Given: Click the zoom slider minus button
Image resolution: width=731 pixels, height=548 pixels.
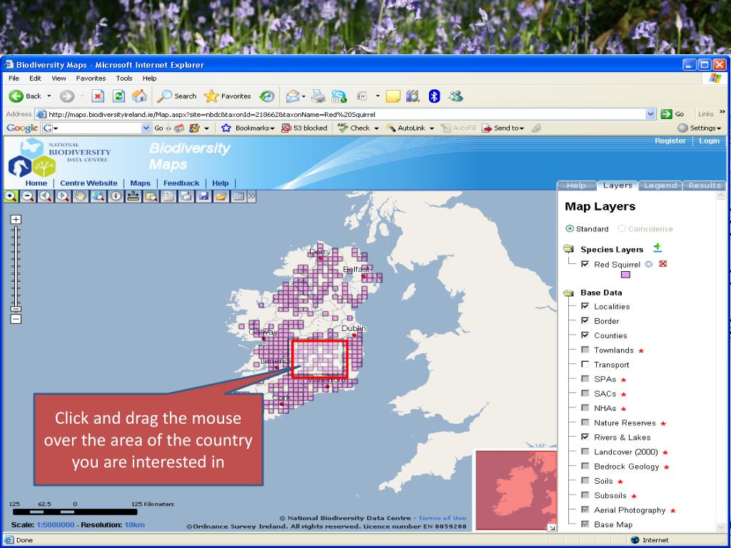Looking at the screenshot, I should coord(16,319).
